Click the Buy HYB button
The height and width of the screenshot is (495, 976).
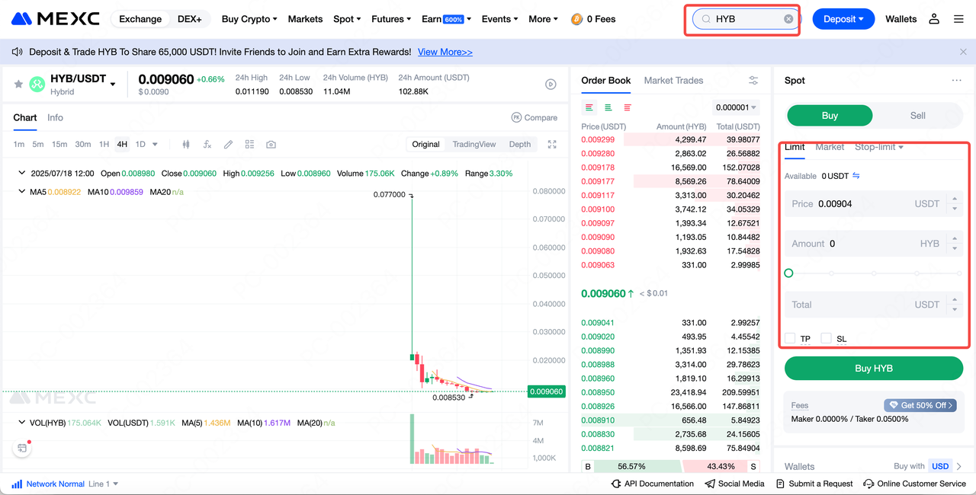pyautogui.click(x=874, y=368)
